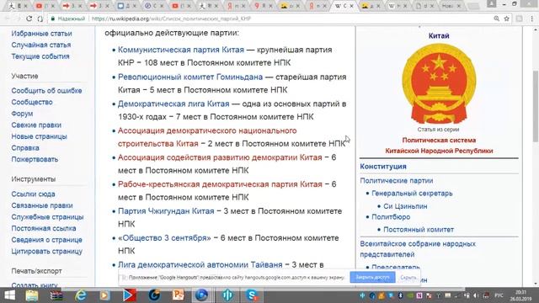Bookmark page with the star icon
This screenshot has width=539, height=303.
pos(506,19)
